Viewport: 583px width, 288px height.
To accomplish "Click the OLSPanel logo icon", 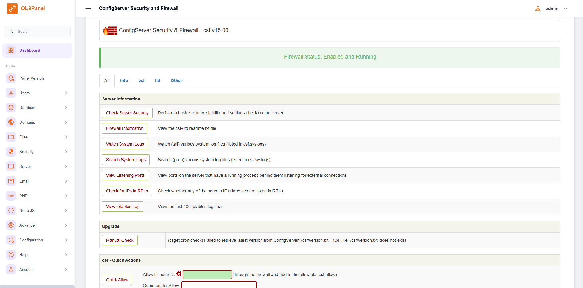I will [x=12, y=9].
